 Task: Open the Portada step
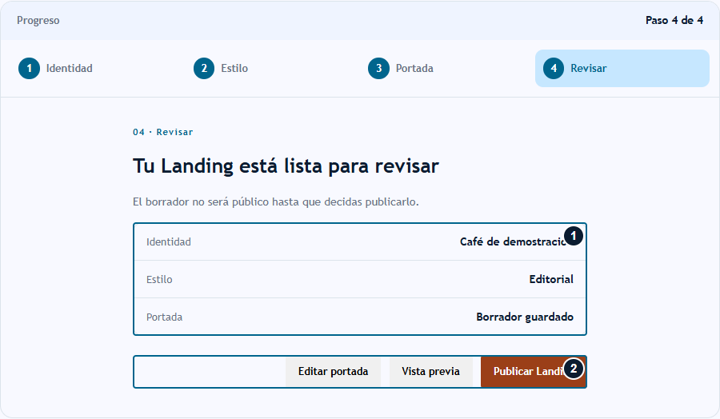pos(448,69)
